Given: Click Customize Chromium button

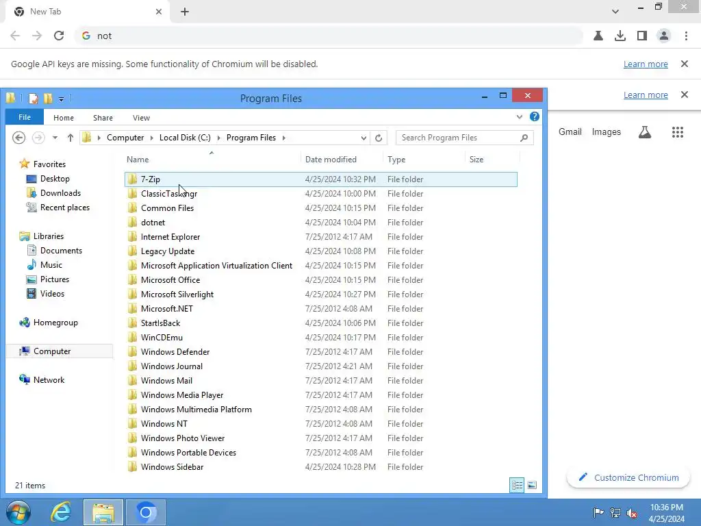Looking at the screenshot, I should pyautogui.click(x=628, y=477).
